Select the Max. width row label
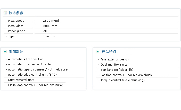Viewport: 181px width, 110px height. 15,26
